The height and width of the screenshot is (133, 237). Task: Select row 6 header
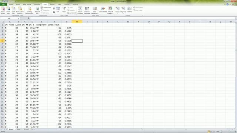pos(2,41)
